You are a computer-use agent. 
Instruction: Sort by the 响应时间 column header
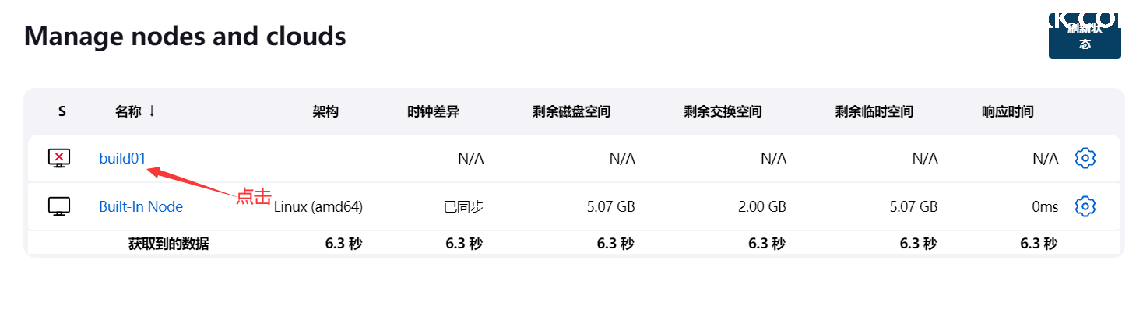click(x=1008, y=111)
